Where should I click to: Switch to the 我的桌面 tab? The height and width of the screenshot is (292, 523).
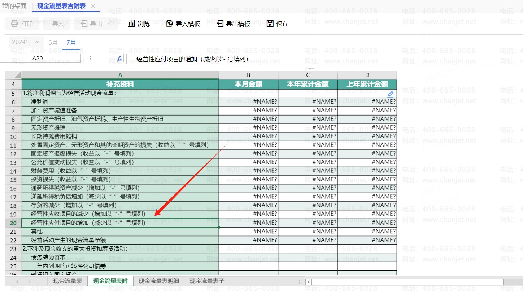tap(14, 6)
